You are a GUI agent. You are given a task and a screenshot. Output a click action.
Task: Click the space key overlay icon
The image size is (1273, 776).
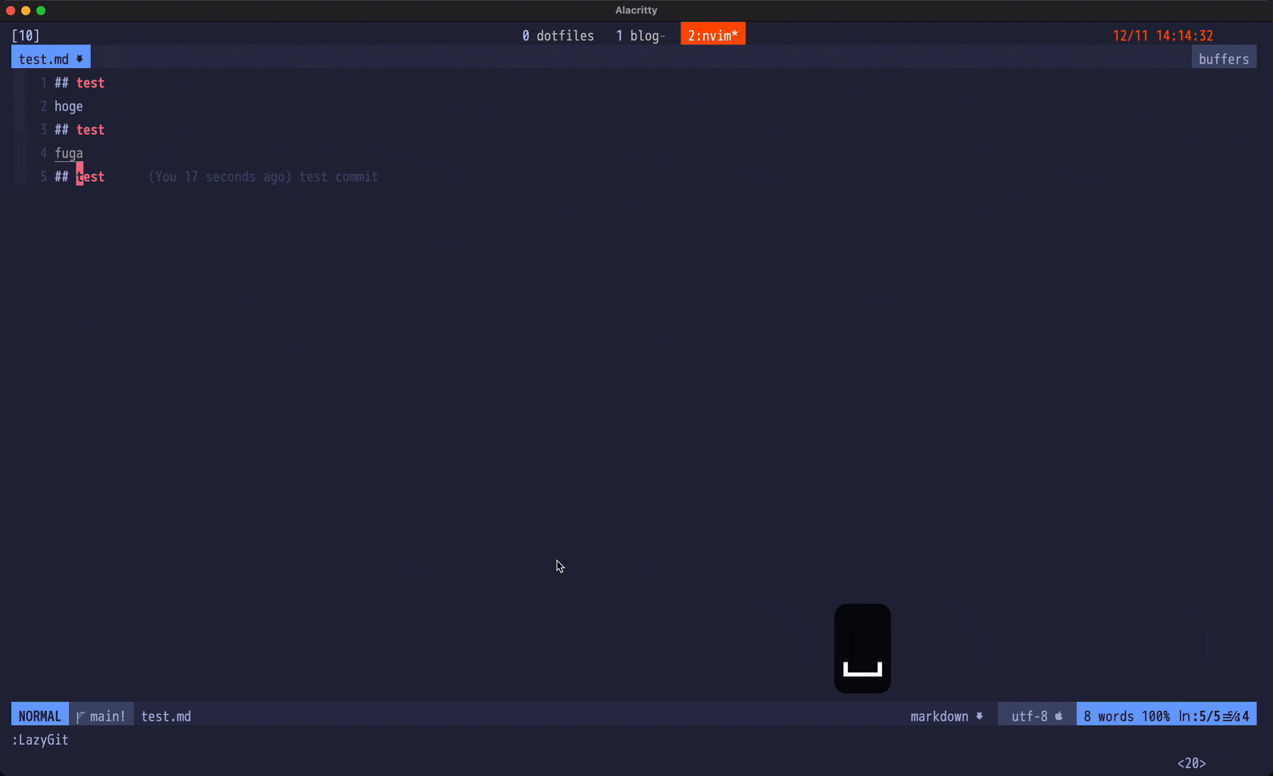click(x=862, y=649)
